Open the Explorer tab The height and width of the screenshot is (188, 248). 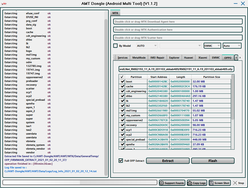pyautogui.click(x=174, y=58)
